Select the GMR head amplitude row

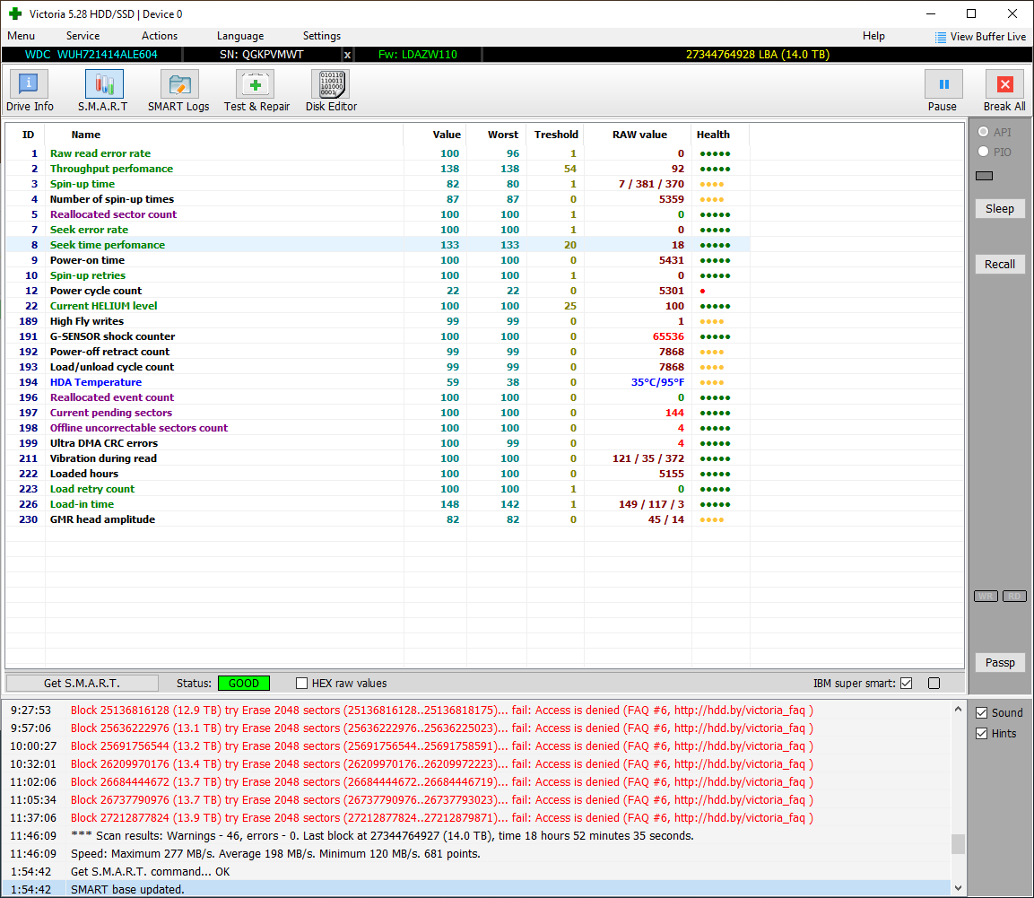point(378,519)
